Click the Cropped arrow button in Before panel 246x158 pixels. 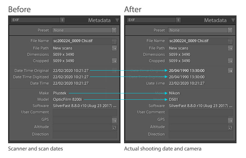[x=114, y=61]
